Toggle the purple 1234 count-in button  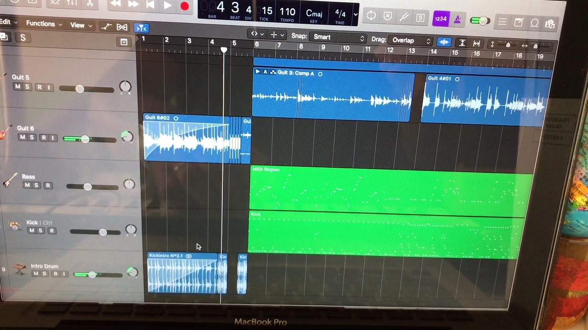click(x=441, y=19)
